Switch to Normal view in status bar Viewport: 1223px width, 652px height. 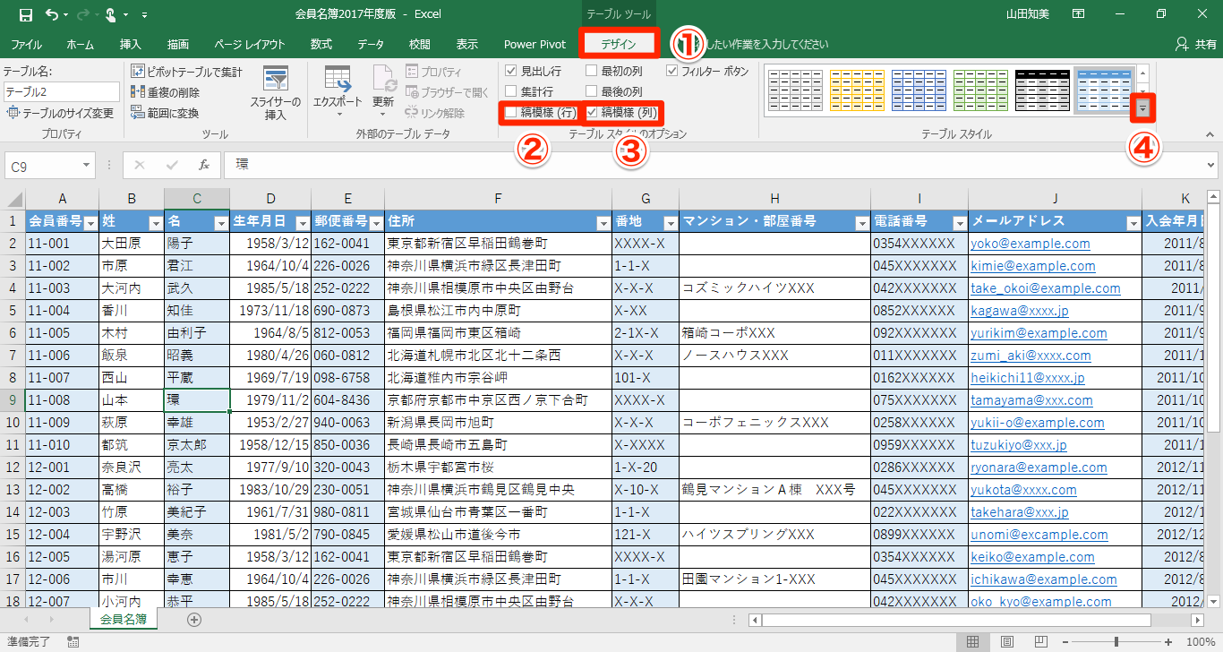973,641
